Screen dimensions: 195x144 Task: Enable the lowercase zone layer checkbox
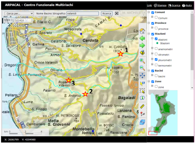(156, 86)
